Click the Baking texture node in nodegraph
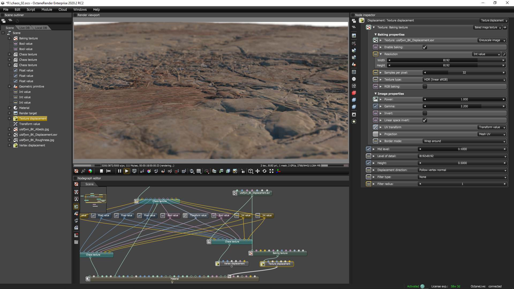The image size is (514, 289). click(280, 253)
